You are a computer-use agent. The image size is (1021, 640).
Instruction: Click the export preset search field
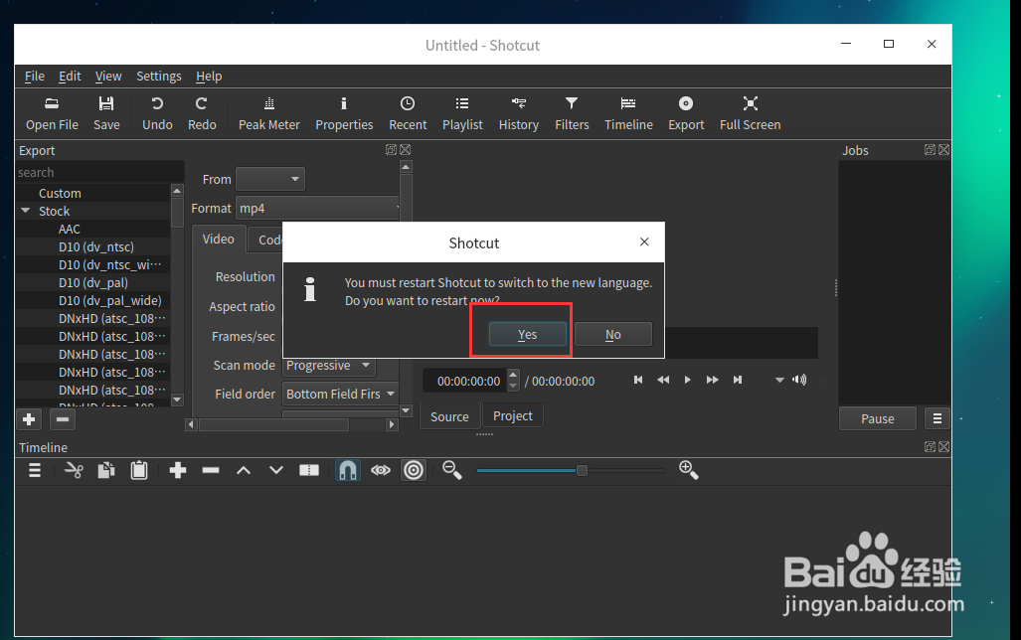(99, 173)
